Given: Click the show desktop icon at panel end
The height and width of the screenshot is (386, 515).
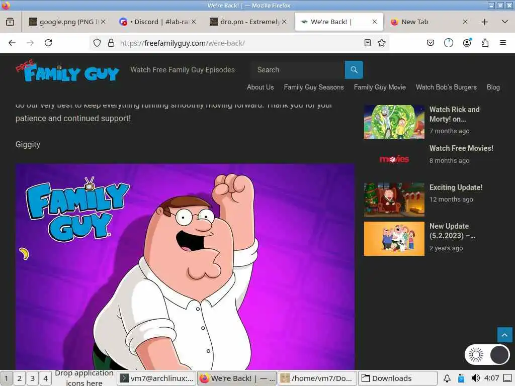Looking at the screenshot, I should coord(507,378).
